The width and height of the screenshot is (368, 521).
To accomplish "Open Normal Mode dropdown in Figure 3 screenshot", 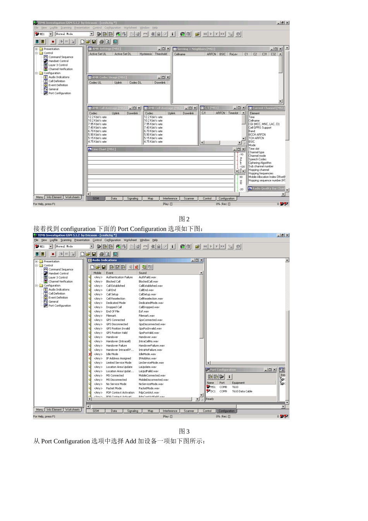I will pyautogui.click(x=91, y=246).
